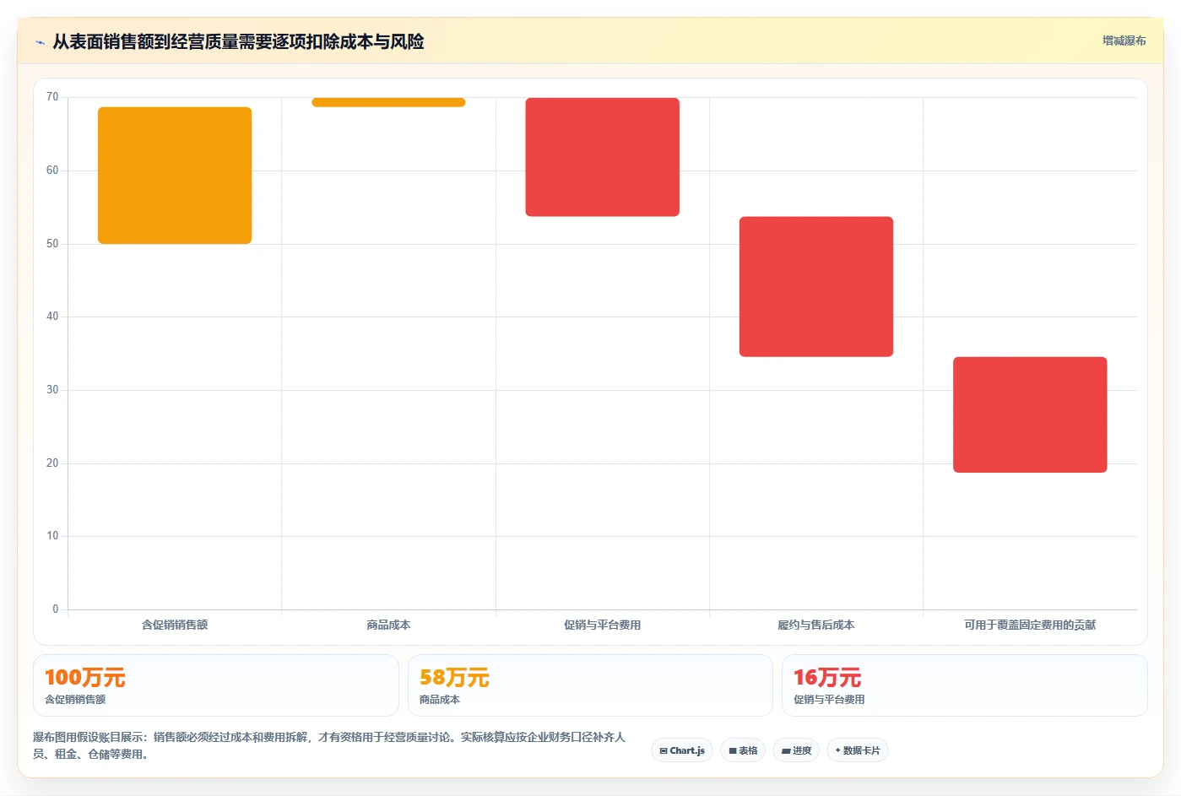Viewport: 1181px width, 796px height.
Task: Click the orange 含促销销售额 waterfall bar
Action: 175,176
